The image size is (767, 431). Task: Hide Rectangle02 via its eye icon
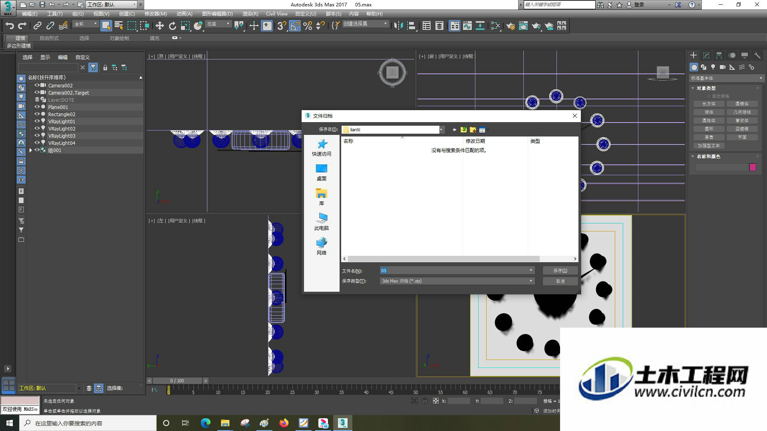[37, 114]
